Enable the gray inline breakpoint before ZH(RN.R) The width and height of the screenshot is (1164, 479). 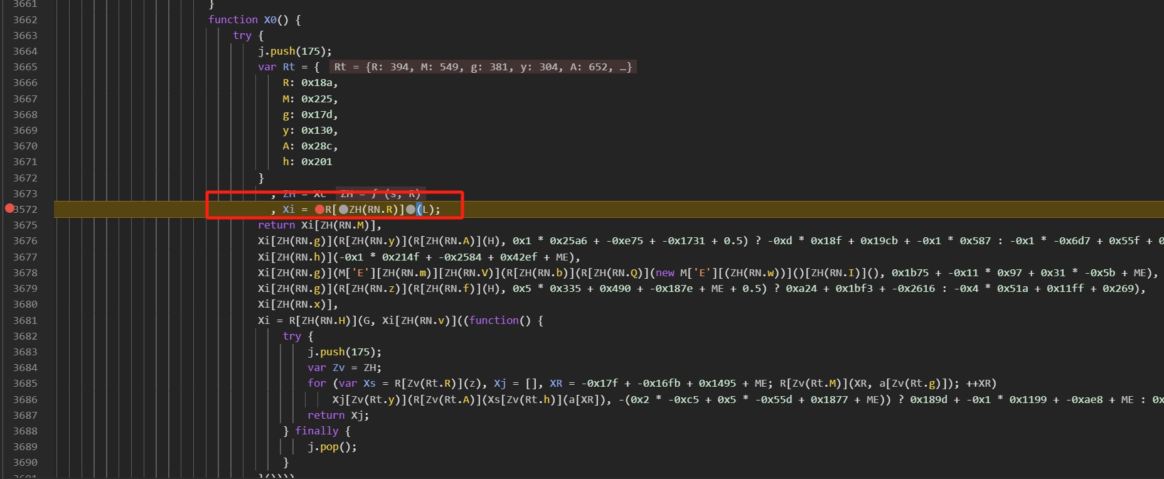click(x=343, y=210)
